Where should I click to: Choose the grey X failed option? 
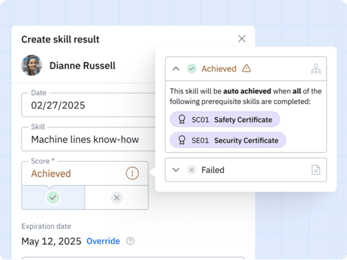117,198
